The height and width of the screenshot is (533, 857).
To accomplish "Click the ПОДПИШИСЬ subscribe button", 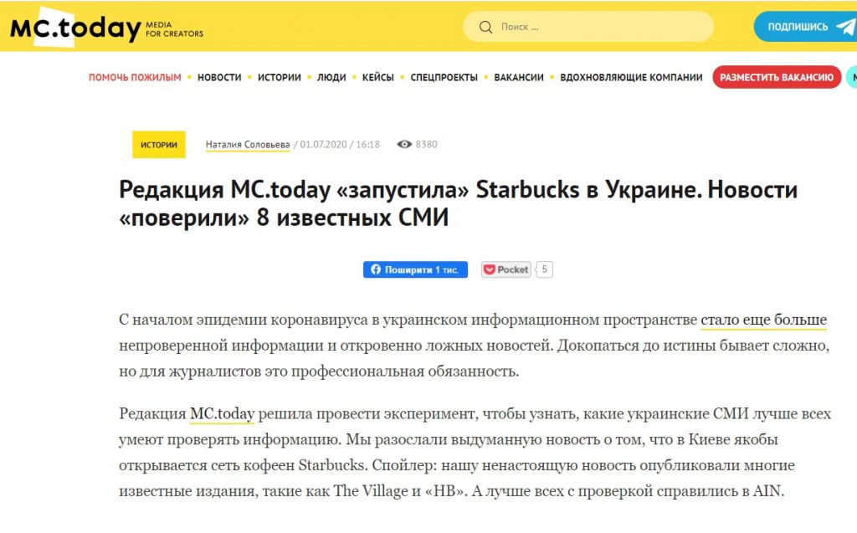I will pyautogui.click(x=805, y=27).
